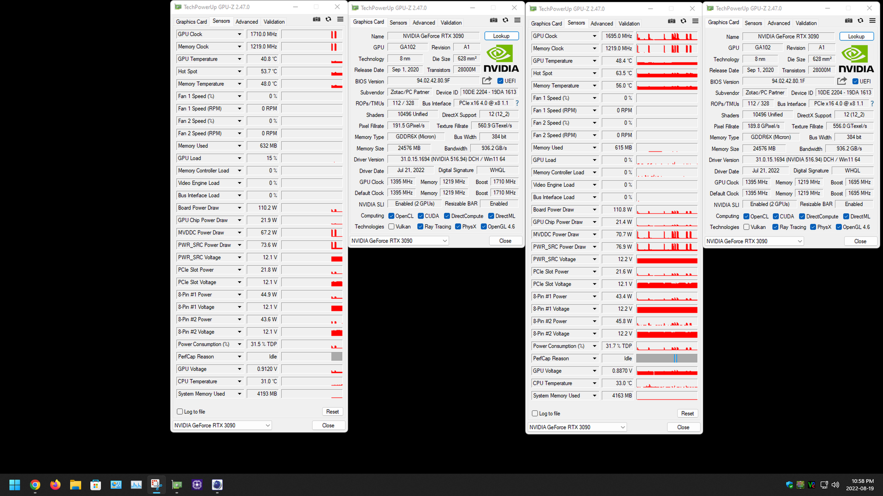Open VNC icon in the system tray
The image size is (883, 496).
click(x=811, y=485)
